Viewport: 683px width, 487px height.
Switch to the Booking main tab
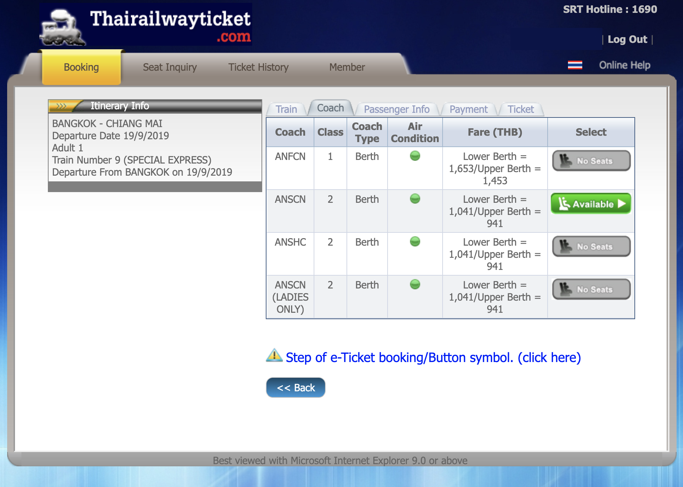click(81, 67)
